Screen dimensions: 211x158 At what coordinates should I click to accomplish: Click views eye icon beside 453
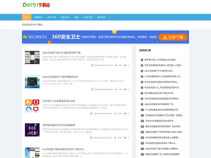(x=116, y=65)
